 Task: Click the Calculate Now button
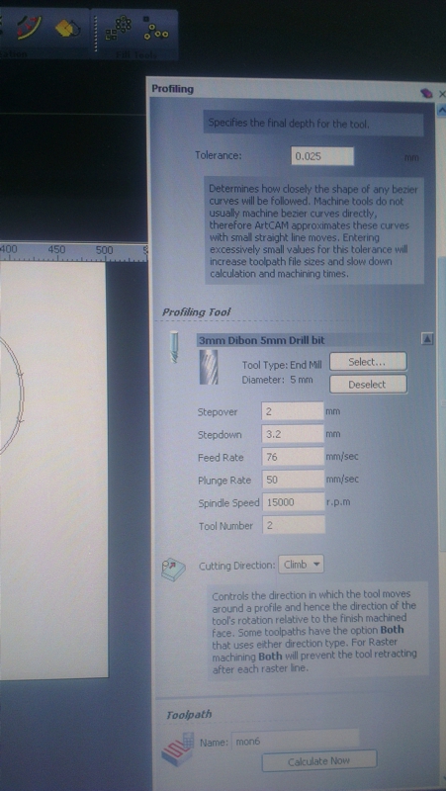click(318, 761)
